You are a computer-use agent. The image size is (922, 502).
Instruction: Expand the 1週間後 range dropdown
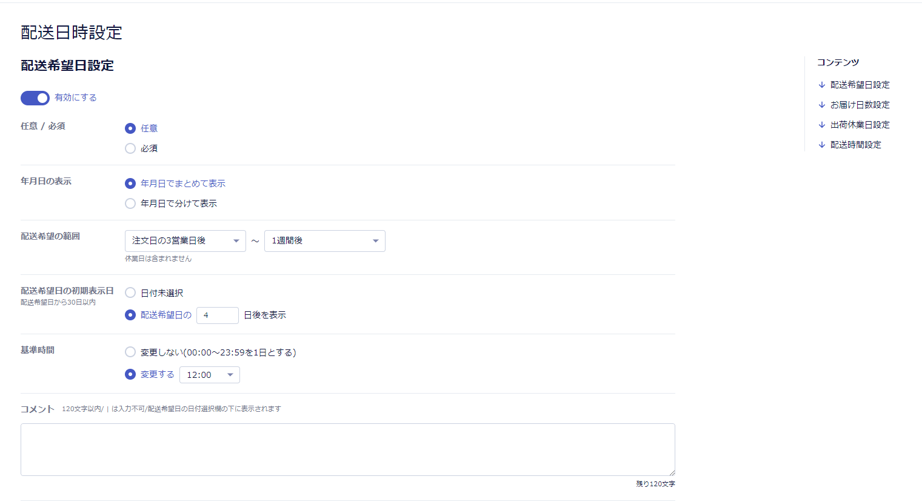324,241
